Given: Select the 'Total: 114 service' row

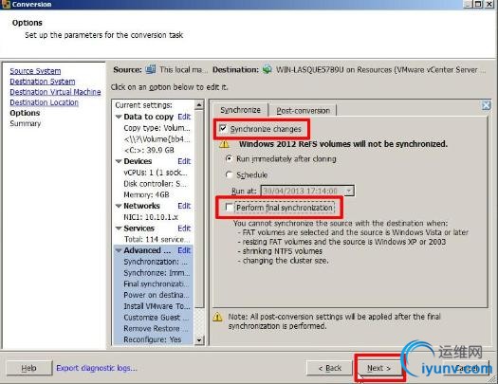Looking at the screenshot, I should 157,239.
